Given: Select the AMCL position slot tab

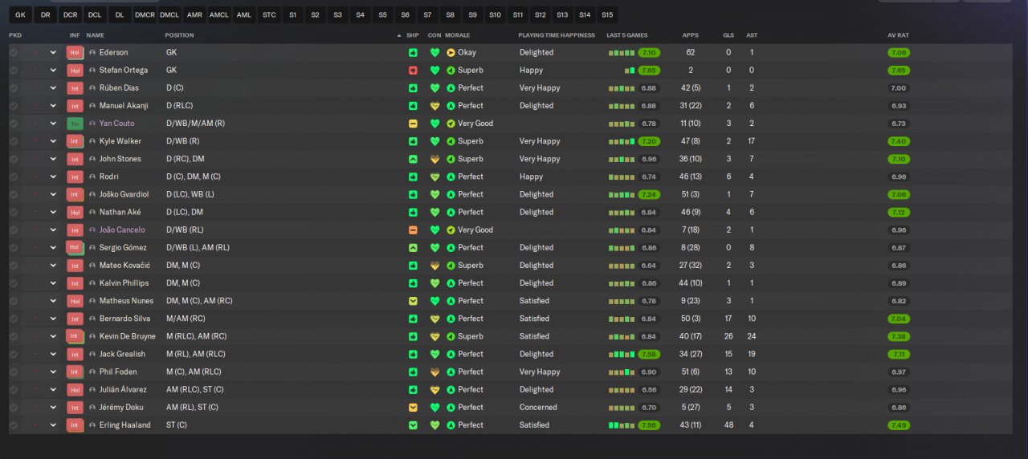Looking at the screenshot, I should (x=218, y=14).
